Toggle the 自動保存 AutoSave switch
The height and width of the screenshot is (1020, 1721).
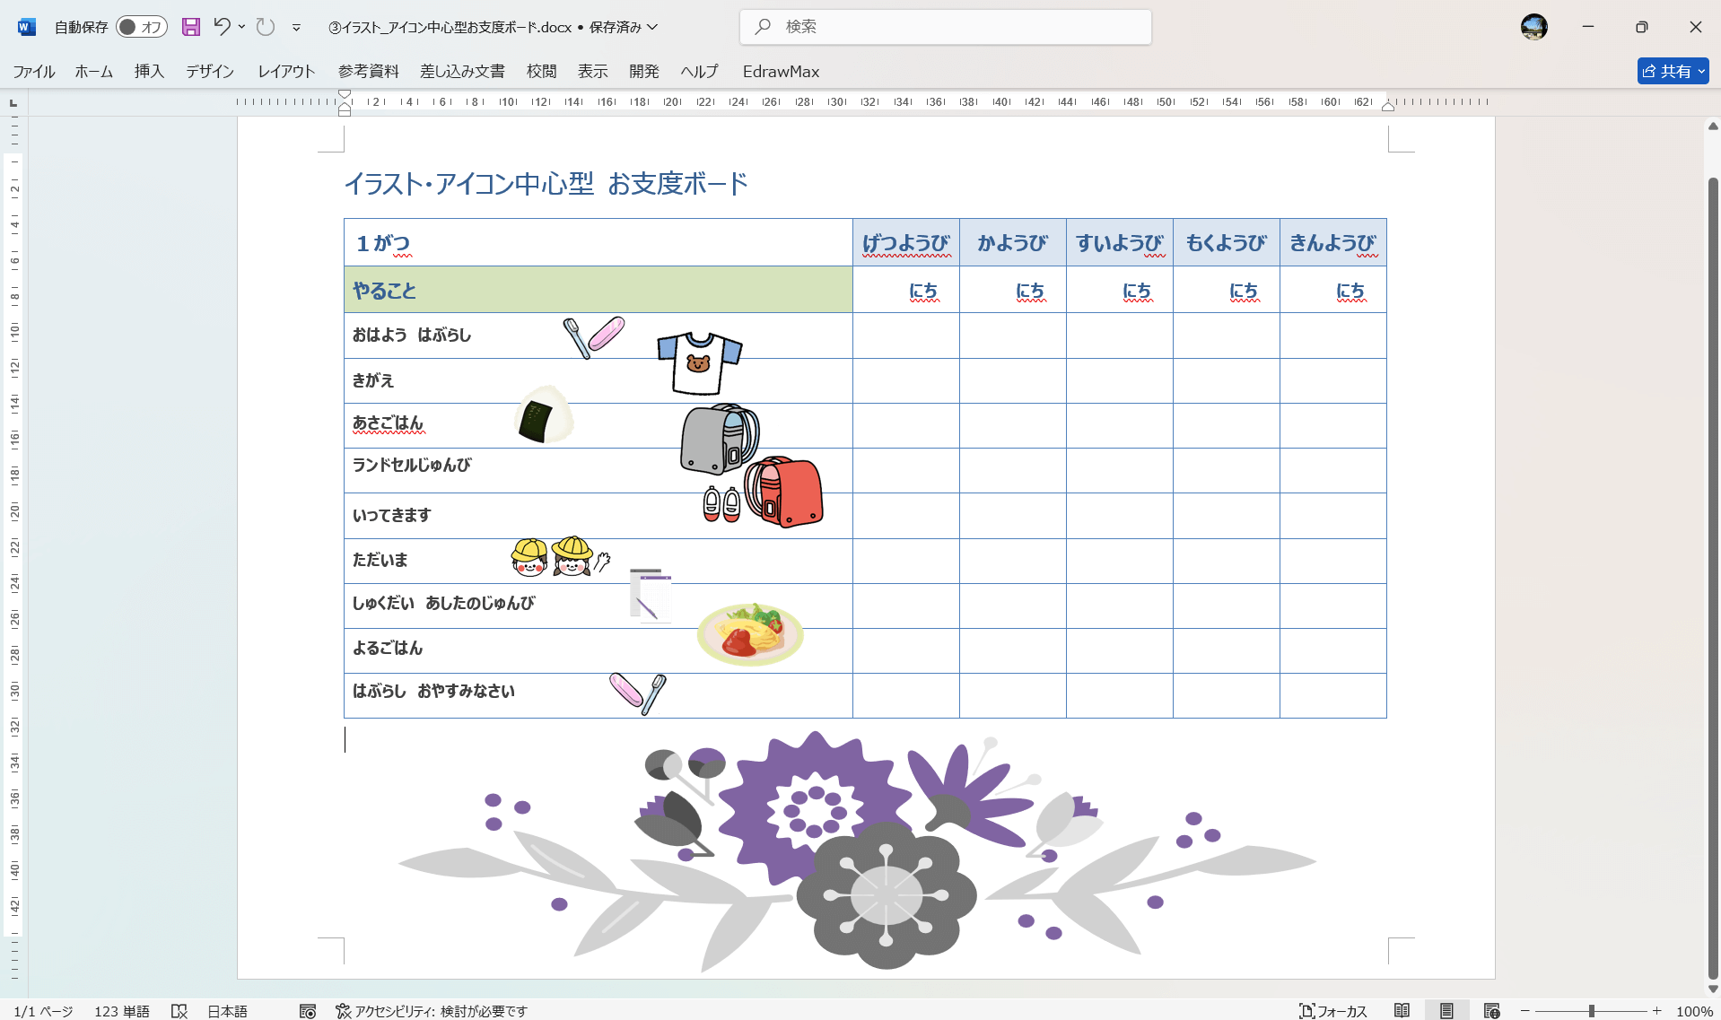141,27
